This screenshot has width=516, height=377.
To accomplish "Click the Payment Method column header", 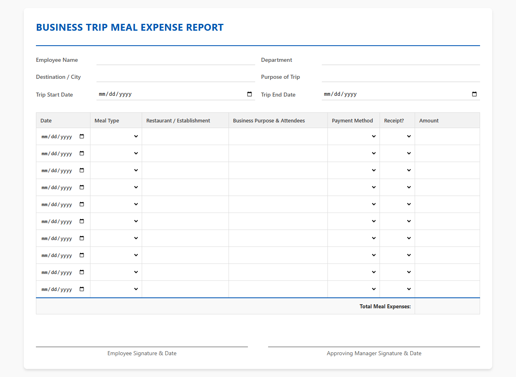I will (x=354, y=120).
